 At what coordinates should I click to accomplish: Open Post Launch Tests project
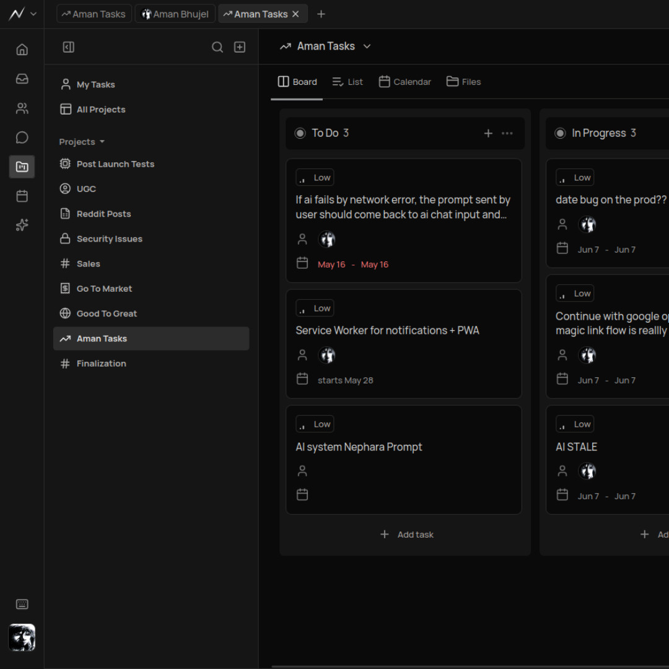click(x=151, y=164)
